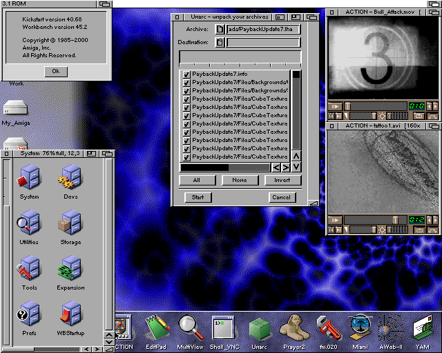The image size is (442, 353).
Task: Click skip-to-end button in Bull_Attack.mov player
Action: pyautogui.click(x=338, y=116)
